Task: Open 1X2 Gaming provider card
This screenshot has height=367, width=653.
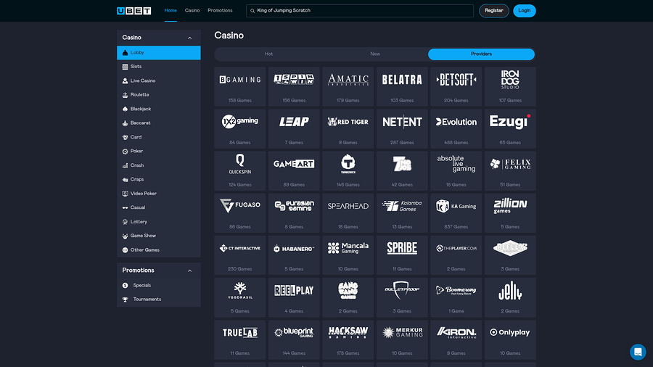Action: 240,128
